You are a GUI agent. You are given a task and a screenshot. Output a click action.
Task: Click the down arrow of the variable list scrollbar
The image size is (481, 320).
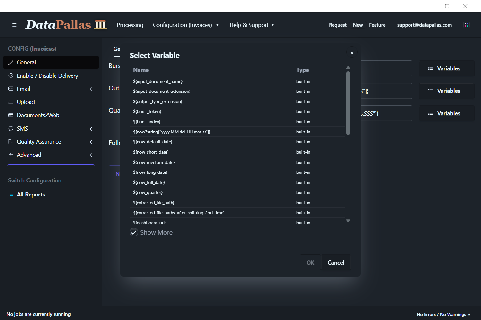[x=348, y=221]
